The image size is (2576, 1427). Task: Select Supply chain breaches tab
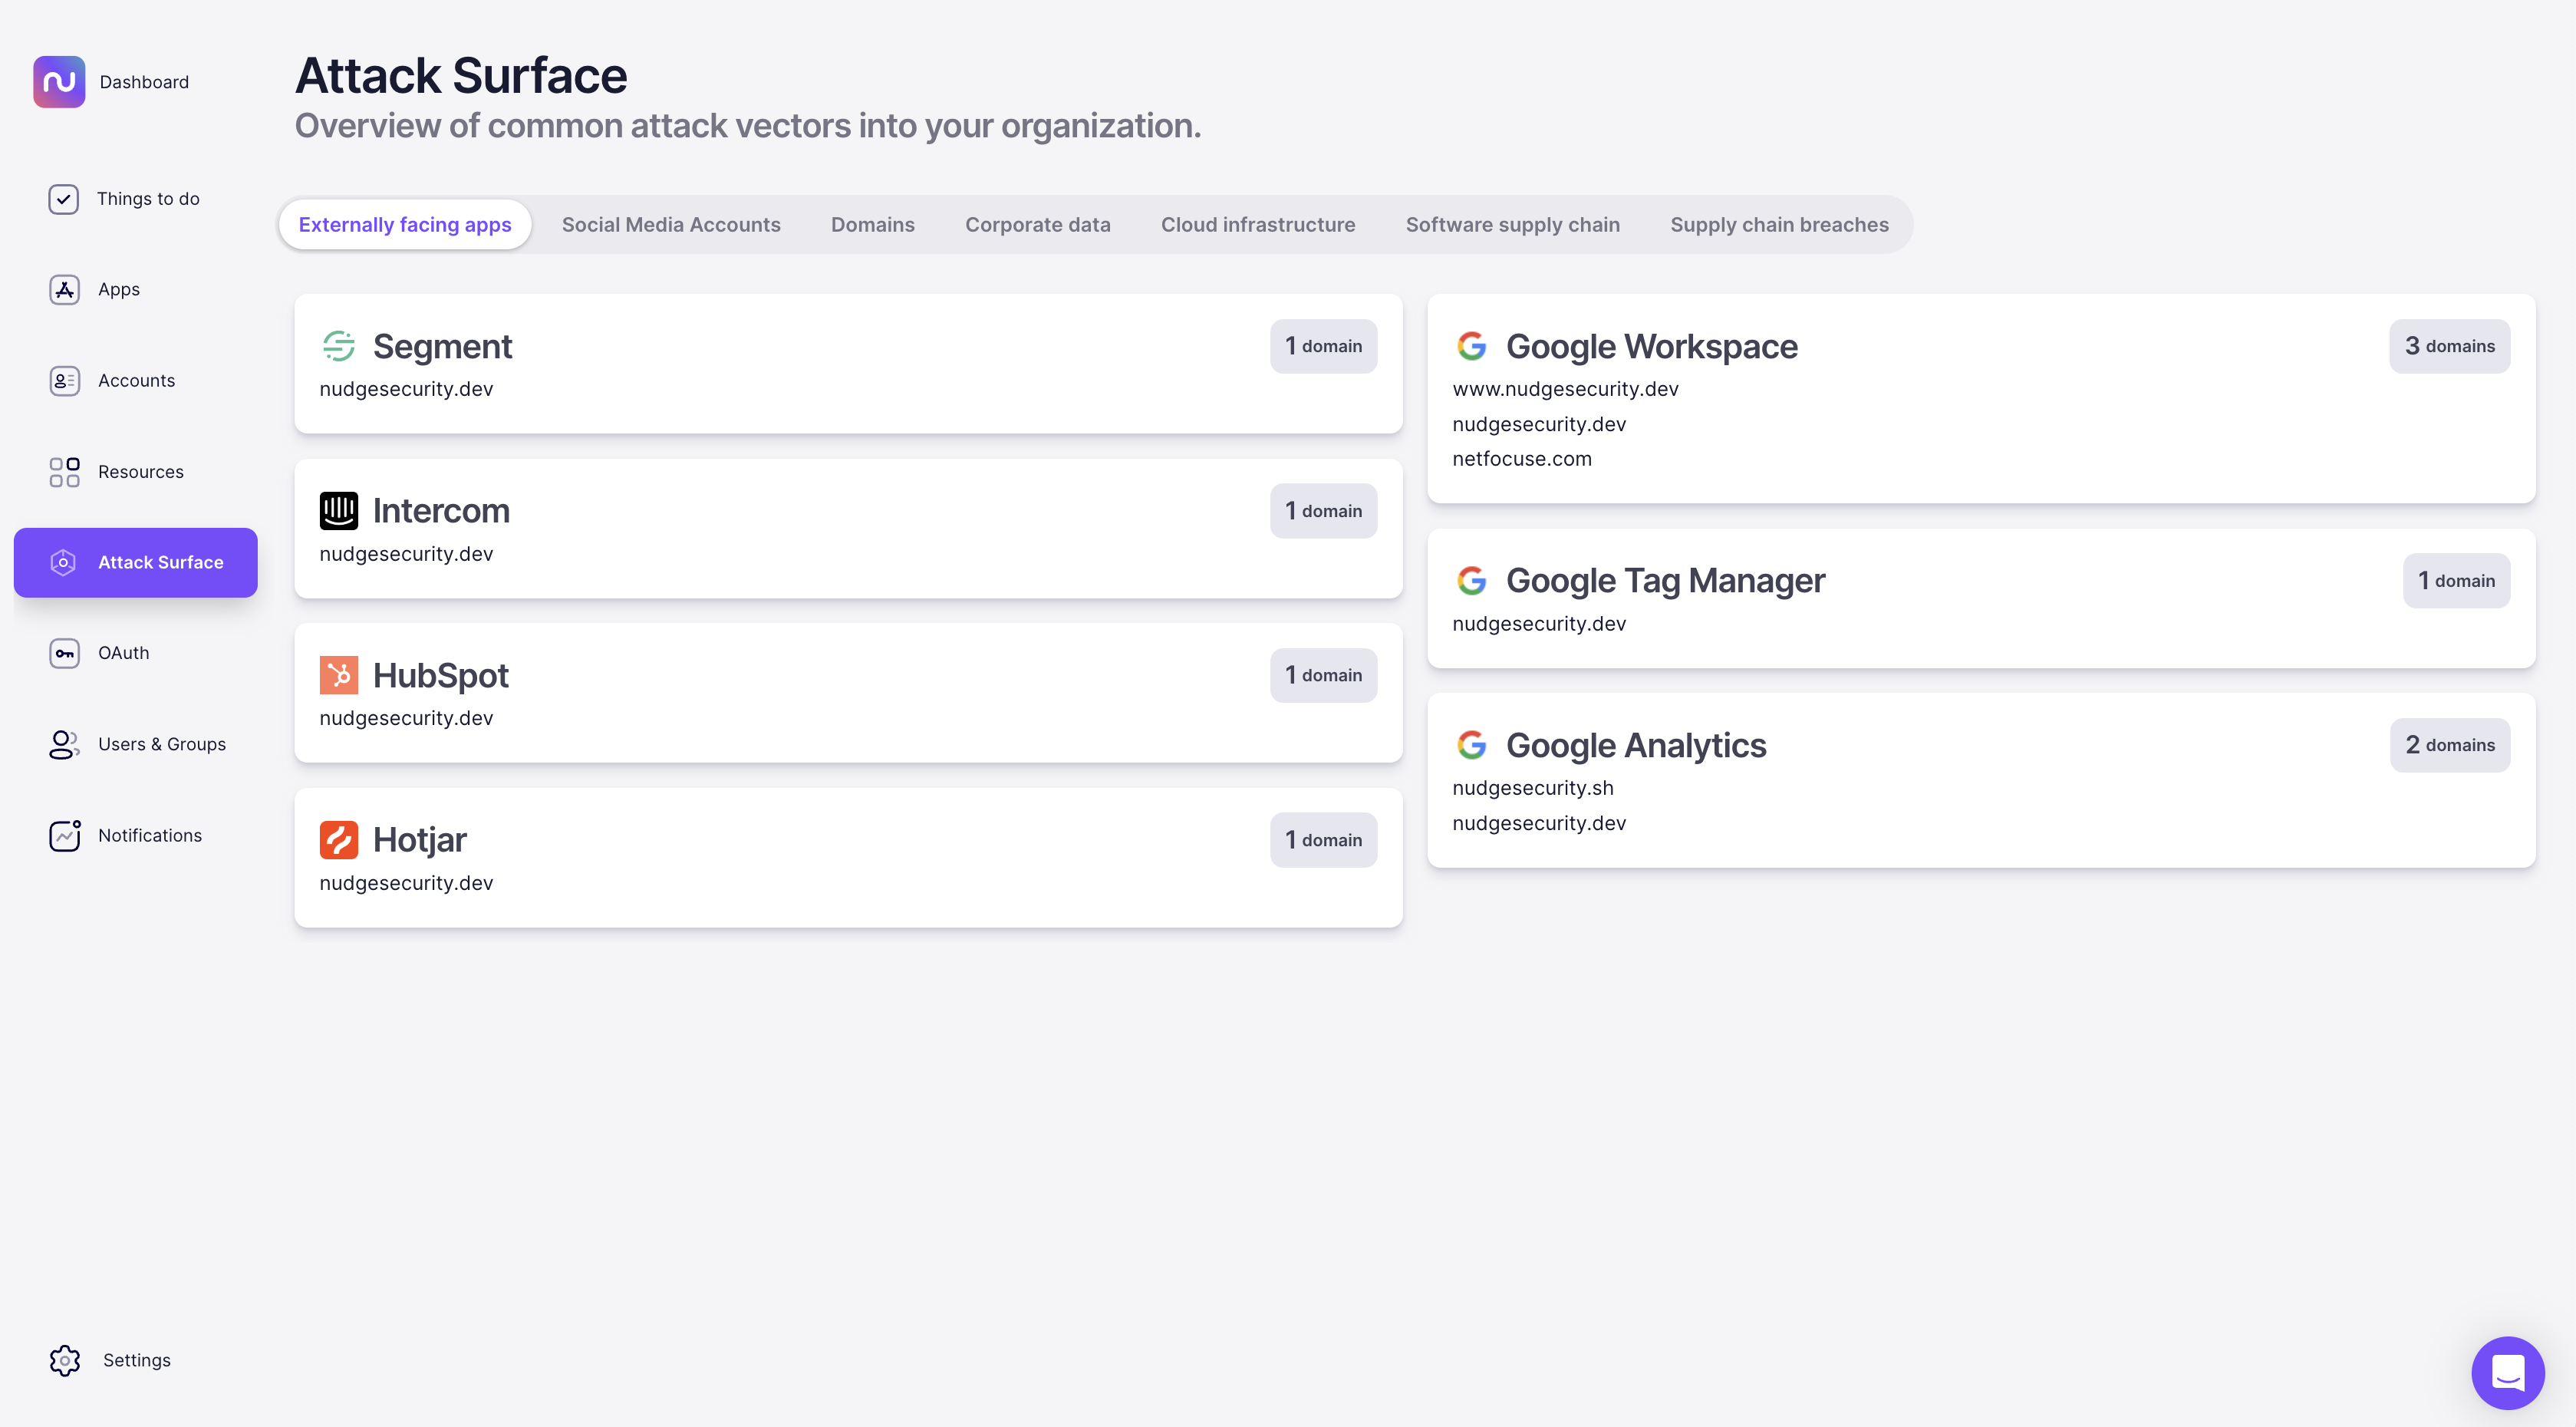tap(1778, 225)
